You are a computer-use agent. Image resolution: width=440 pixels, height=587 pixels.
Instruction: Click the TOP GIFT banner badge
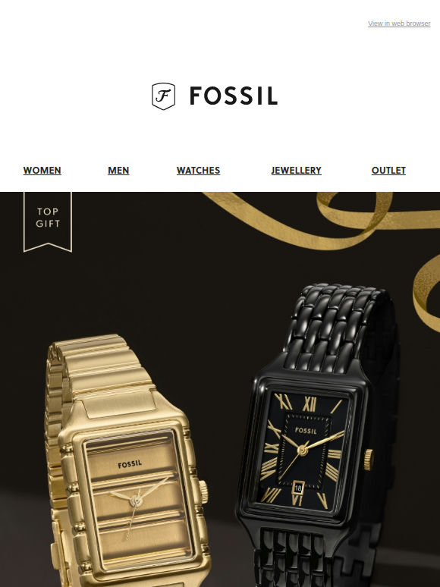(48, 221)
